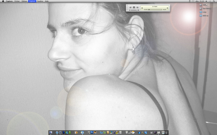Open the AirPort wifi menu bar icon
The image size is (217, 135).
pos(193,1)
